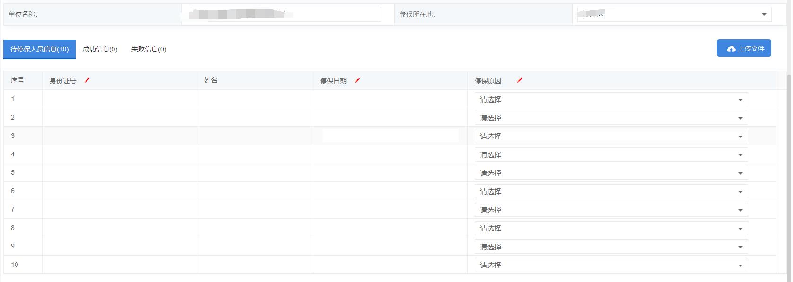The image size is (793, 282).
Task: Click the 身份证号 column header text
Action: [x=63, y=81]
